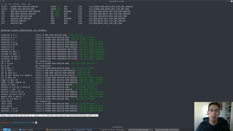Screen dimensions: 233x131
Task: Click the Edge 13 Win Phone 10 row
Action: 52,82
